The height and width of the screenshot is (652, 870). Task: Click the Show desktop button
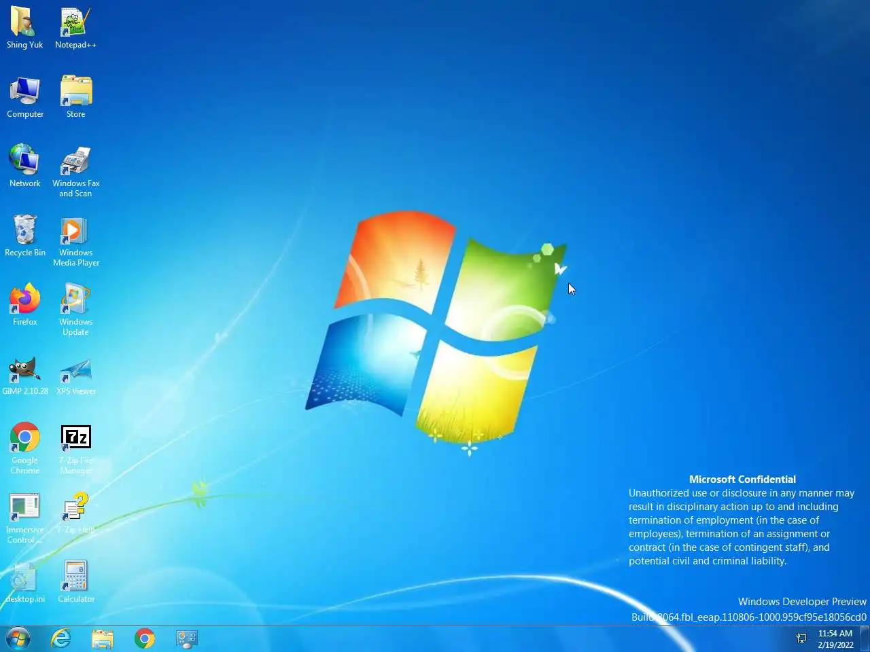click(865, 638)
